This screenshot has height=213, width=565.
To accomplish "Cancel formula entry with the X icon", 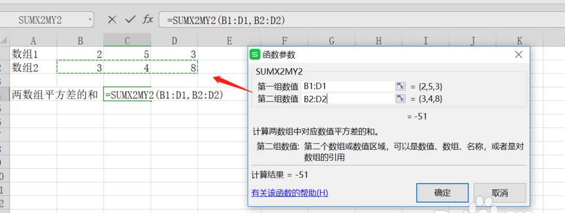I will click(112, 20).
